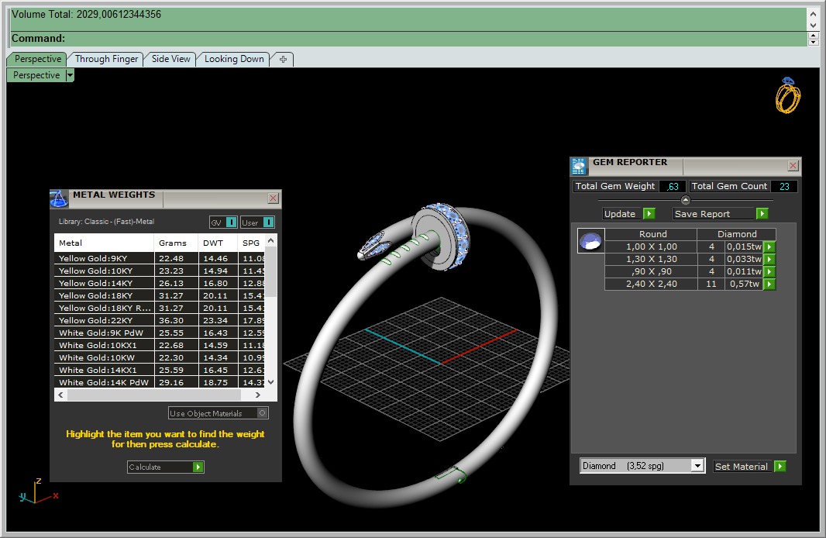Click the XYZ axis gizmo
This screenshot has height=538, width=826.
[38, 491]
